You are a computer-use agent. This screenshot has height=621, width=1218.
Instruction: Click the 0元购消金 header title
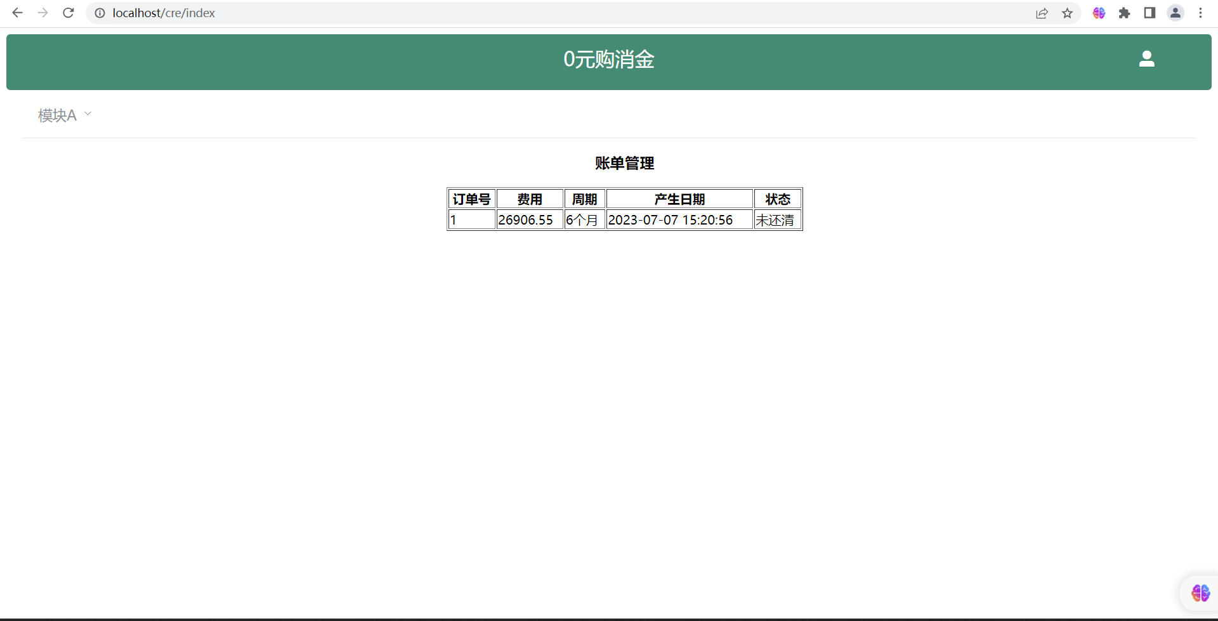tap(609, 59)
